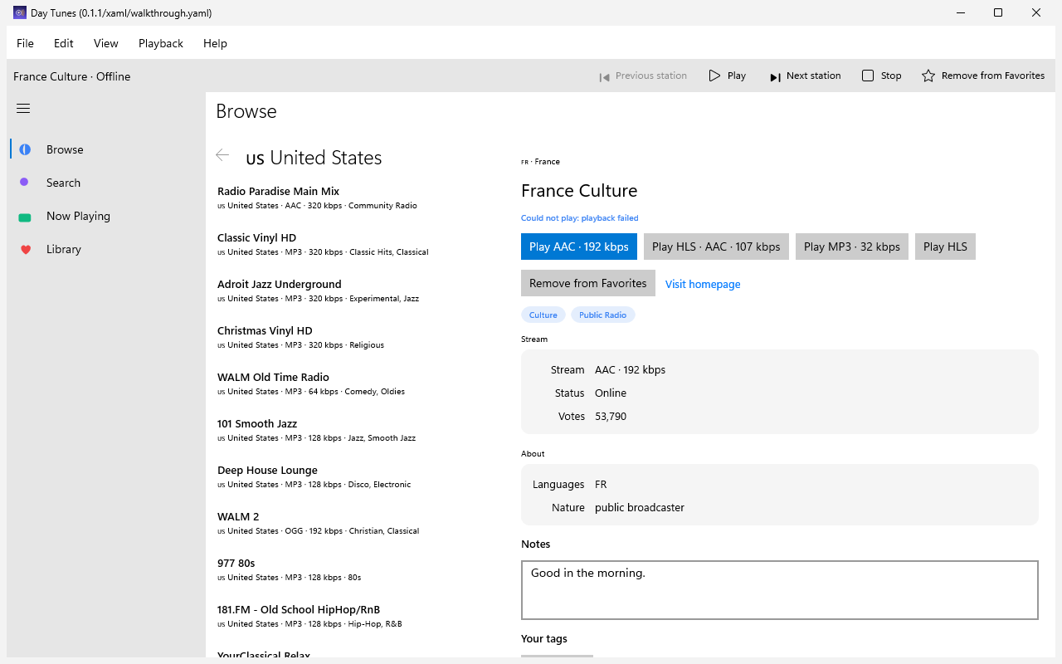Select the Public Radio tag chip
The image size is (1062, 664).
coord(603,315)
